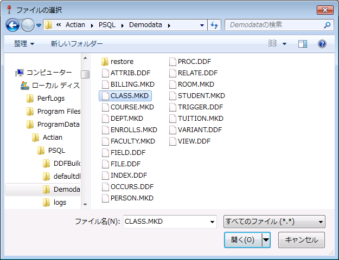Click the search magnifier icon
This screenshot has height=260, width=339.
click(328, 25)
